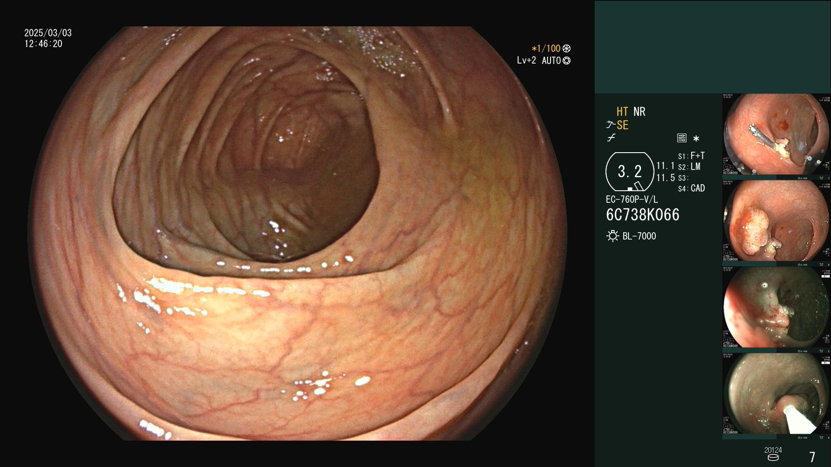Select the BL-7000 light source bulb icon
831x467 pixels.
(x=612, y=236)
